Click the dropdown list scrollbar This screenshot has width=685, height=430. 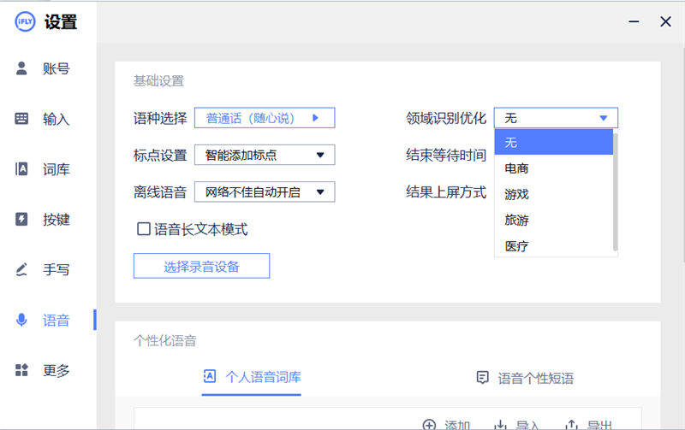click(x=615, y=191)
